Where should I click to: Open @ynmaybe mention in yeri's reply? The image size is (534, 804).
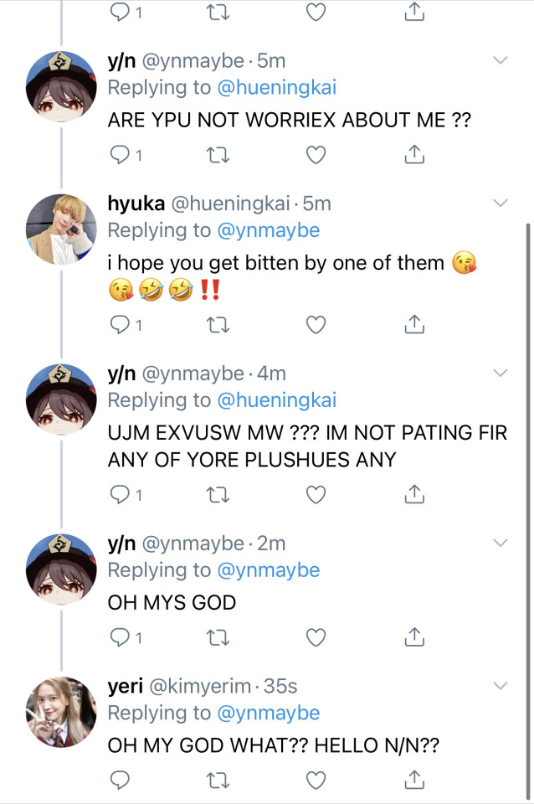(x=268, y=714)
